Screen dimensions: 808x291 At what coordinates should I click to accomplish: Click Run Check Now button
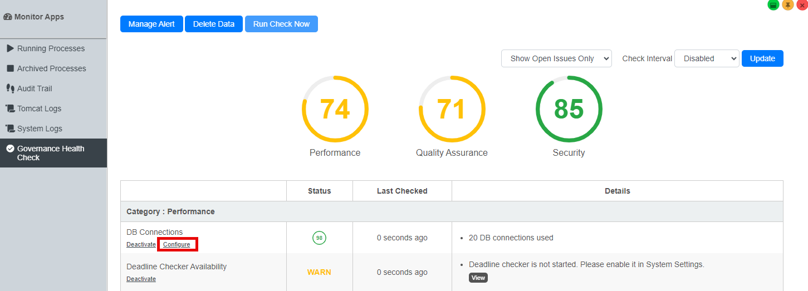[281, 24]
